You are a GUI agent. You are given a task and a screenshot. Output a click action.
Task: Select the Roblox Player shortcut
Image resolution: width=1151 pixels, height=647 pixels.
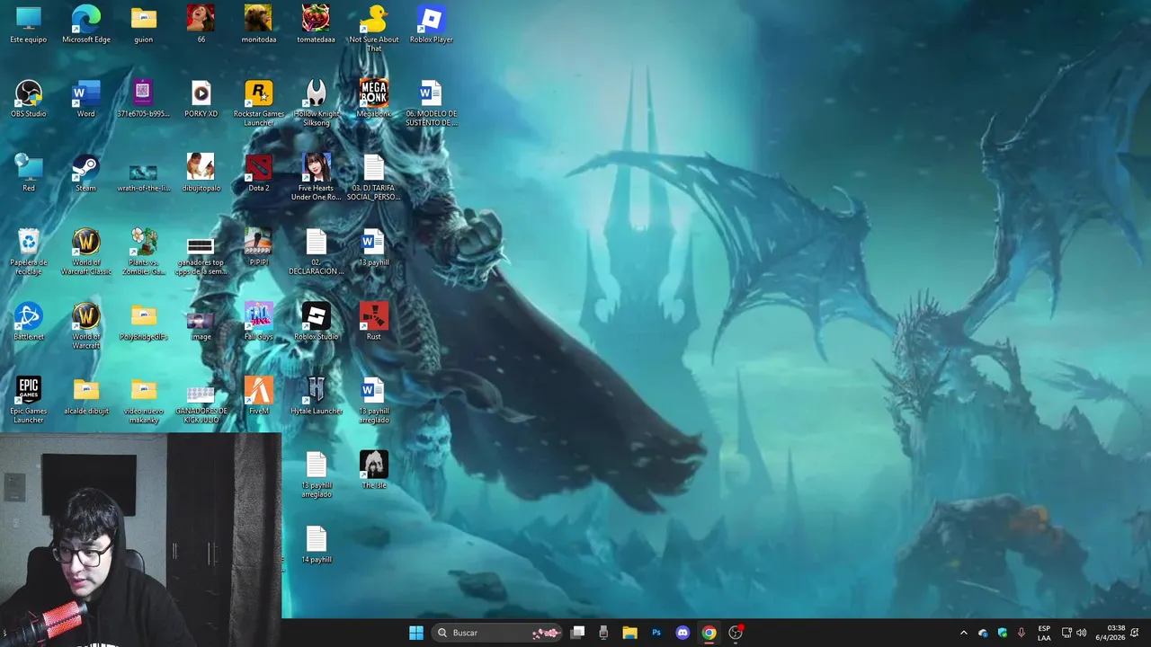(432, 24)
